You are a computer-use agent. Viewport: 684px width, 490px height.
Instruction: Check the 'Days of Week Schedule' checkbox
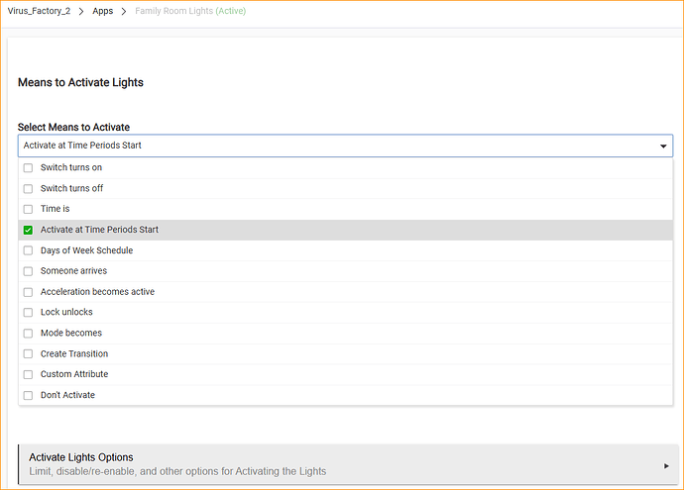(x=28, y=250)
